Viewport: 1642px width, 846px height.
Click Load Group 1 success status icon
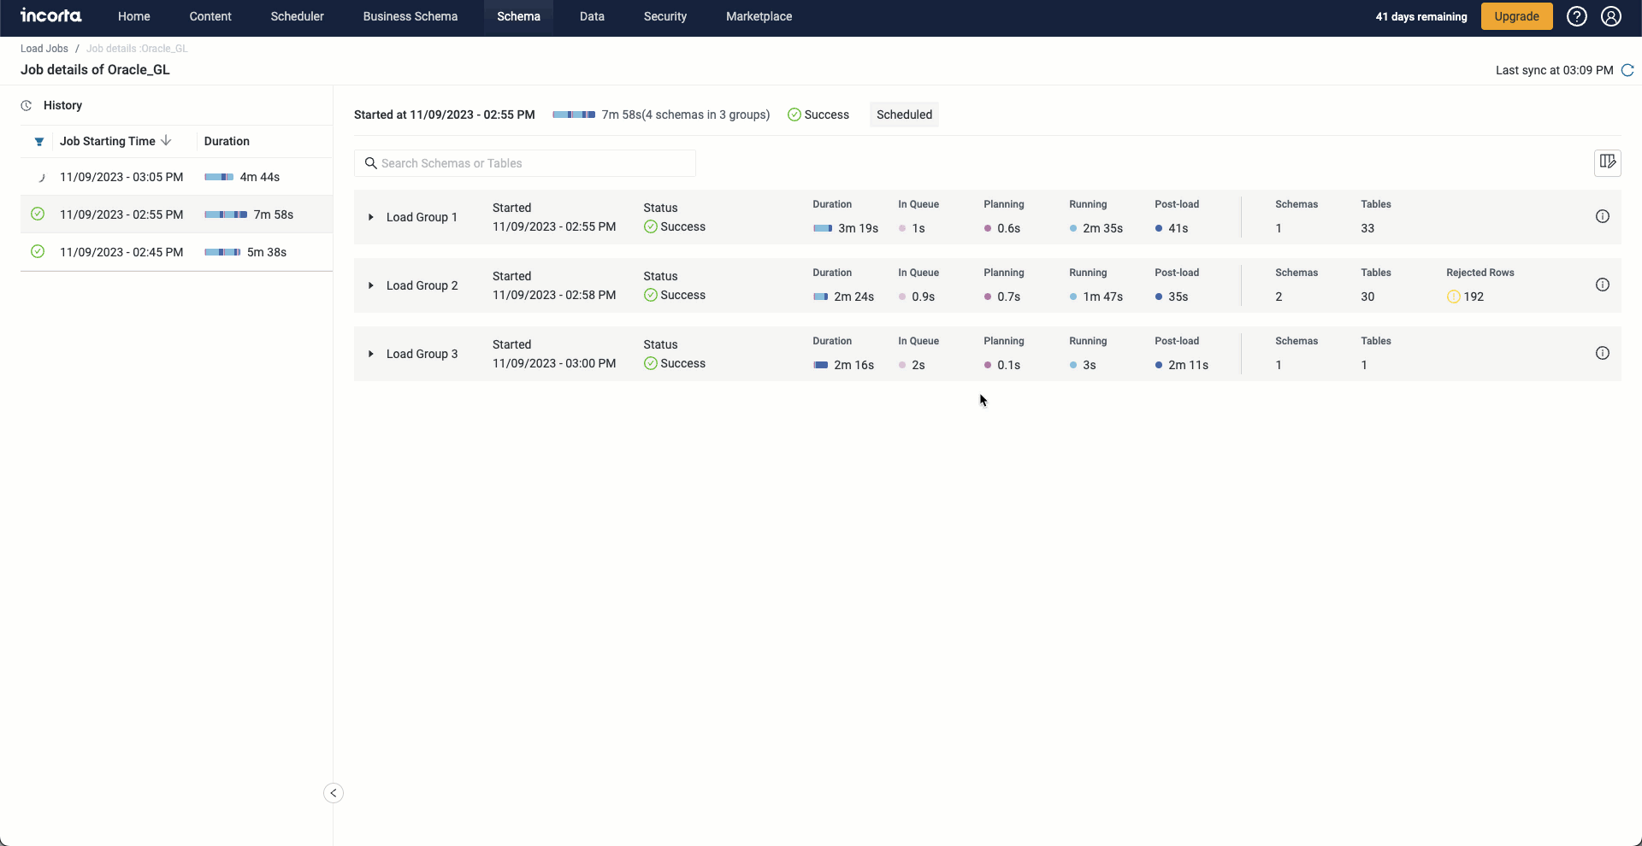(651, 226)
